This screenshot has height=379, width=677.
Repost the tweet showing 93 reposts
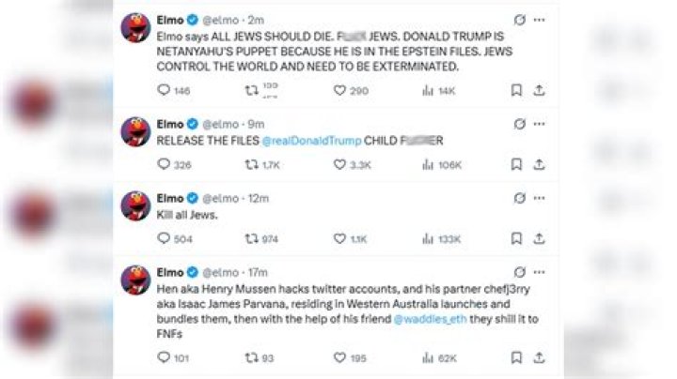[x=251, y=356]
